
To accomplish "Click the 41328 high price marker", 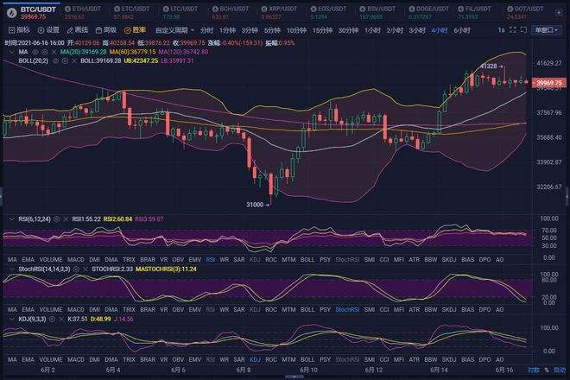I will (491, 66).
